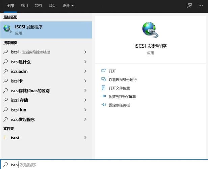Image resolution: width=208 pixels, height=169 pixels.
Task: Open the three-dot options menu
Action: coord(201,5)
